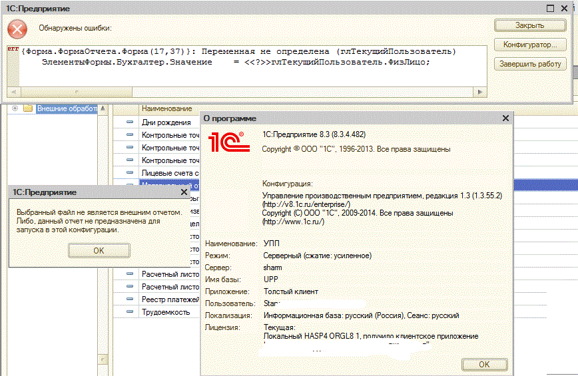Click item icon beside Лицевые счета
578x376 pixels.
130,172
